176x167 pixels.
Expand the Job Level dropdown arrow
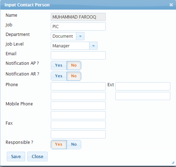[93, 46]
